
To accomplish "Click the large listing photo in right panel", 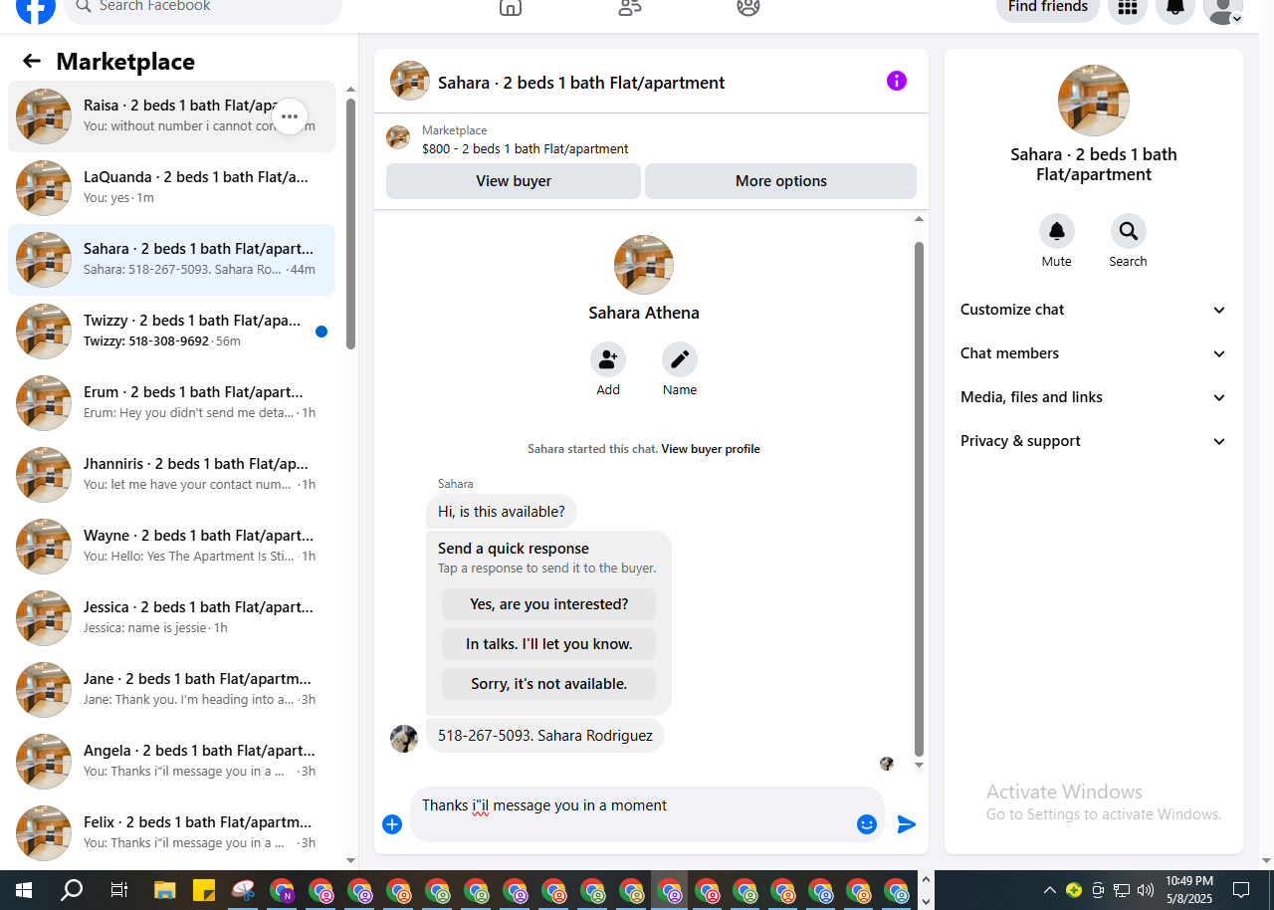I will click(x=1094, y=101).
